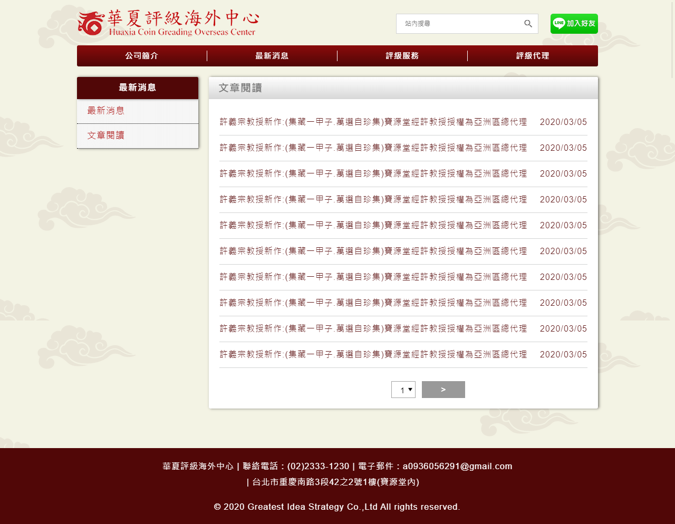
Task: Click the green LINE add-friend button
Action: click(x=574, y=24)
